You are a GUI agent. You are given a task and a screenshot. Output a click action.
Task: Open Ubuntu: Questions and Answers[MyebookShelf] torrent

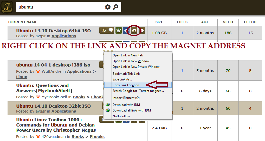tap(44, 88)
